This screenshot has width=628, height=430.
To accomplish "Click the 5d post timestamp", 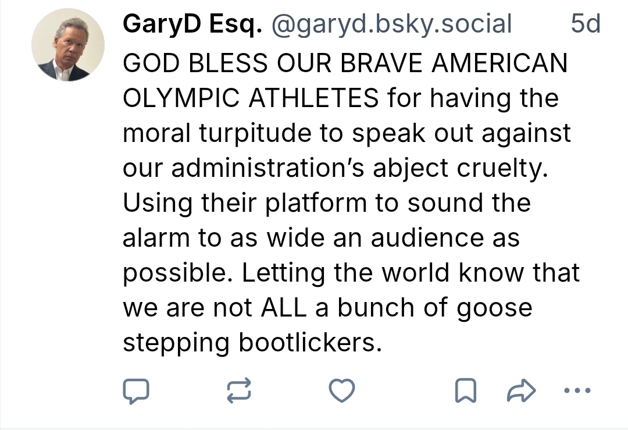I will tap(585, 24).
